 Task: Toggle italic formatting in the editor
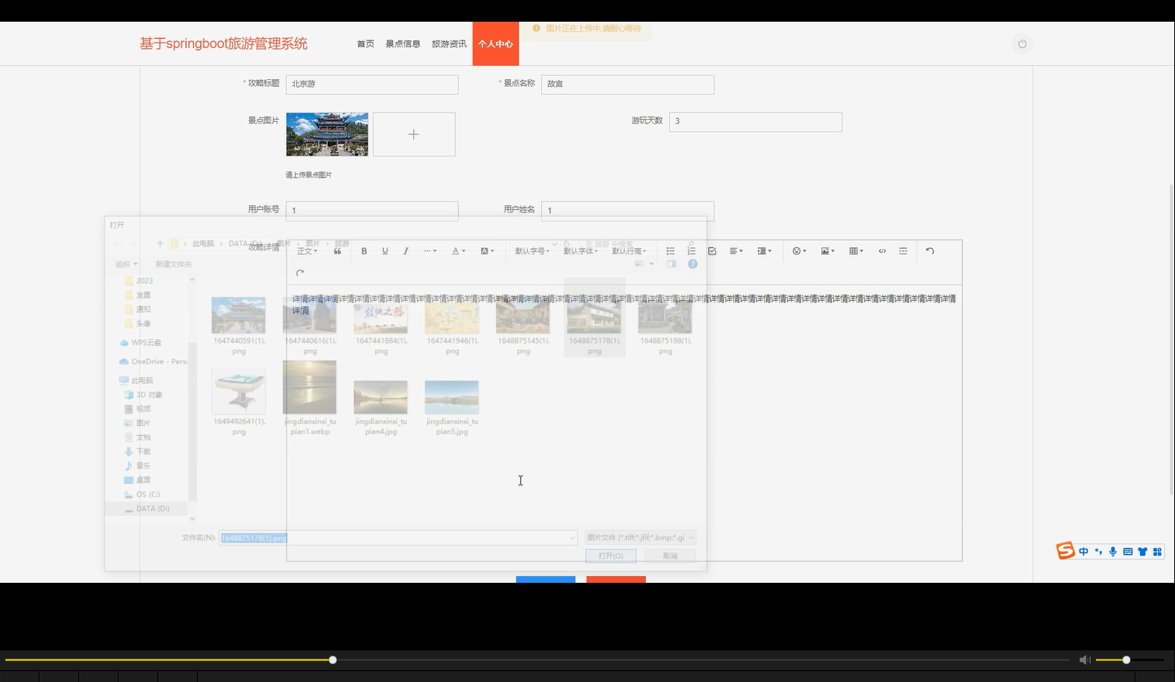(x=405, y=251)
